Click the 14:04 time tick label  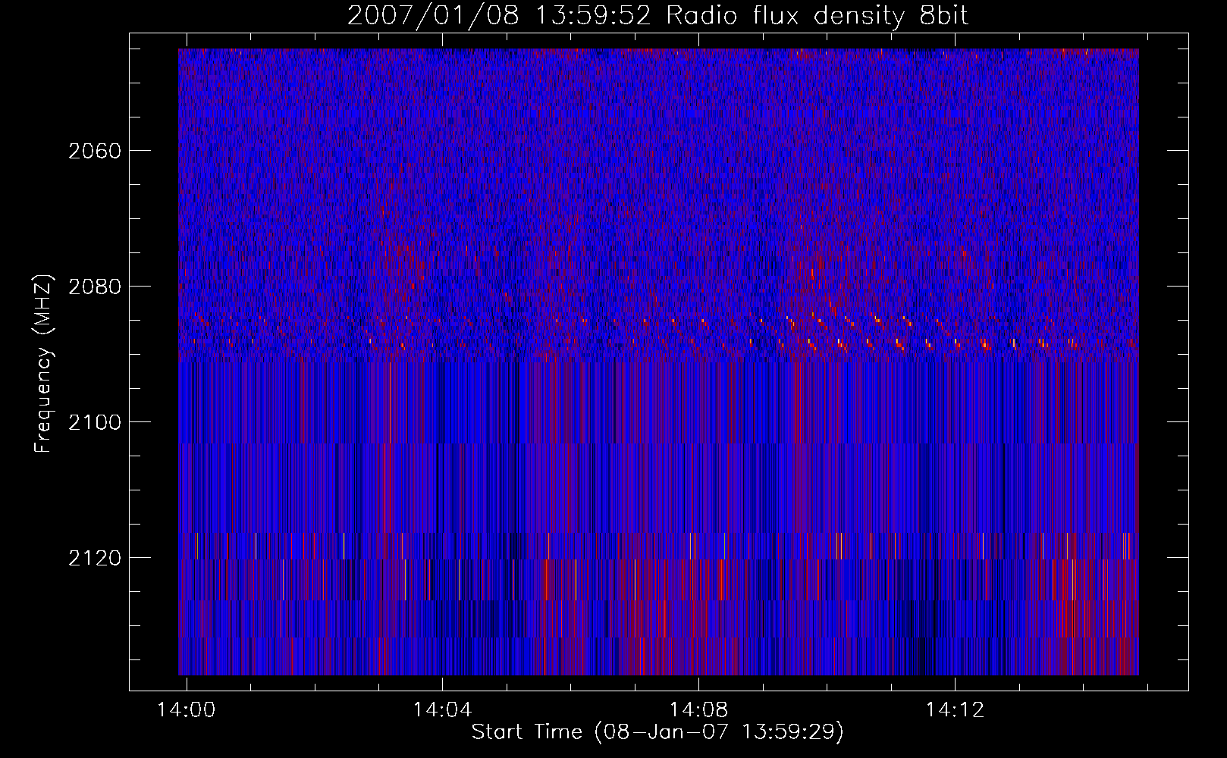pyautogui.click(x=442, y=709)
